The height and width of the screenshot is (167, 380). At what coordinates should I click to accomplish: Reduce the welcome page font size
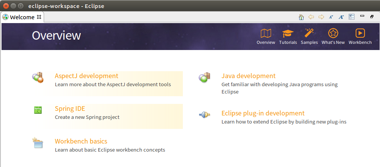coord(331,17)
